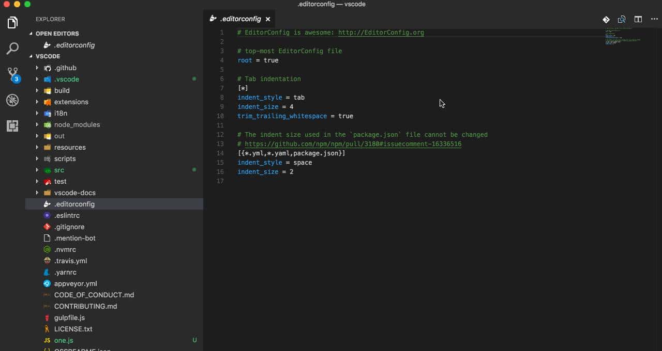Open the EditorConfig.org link on line 1

click(381, 32)
